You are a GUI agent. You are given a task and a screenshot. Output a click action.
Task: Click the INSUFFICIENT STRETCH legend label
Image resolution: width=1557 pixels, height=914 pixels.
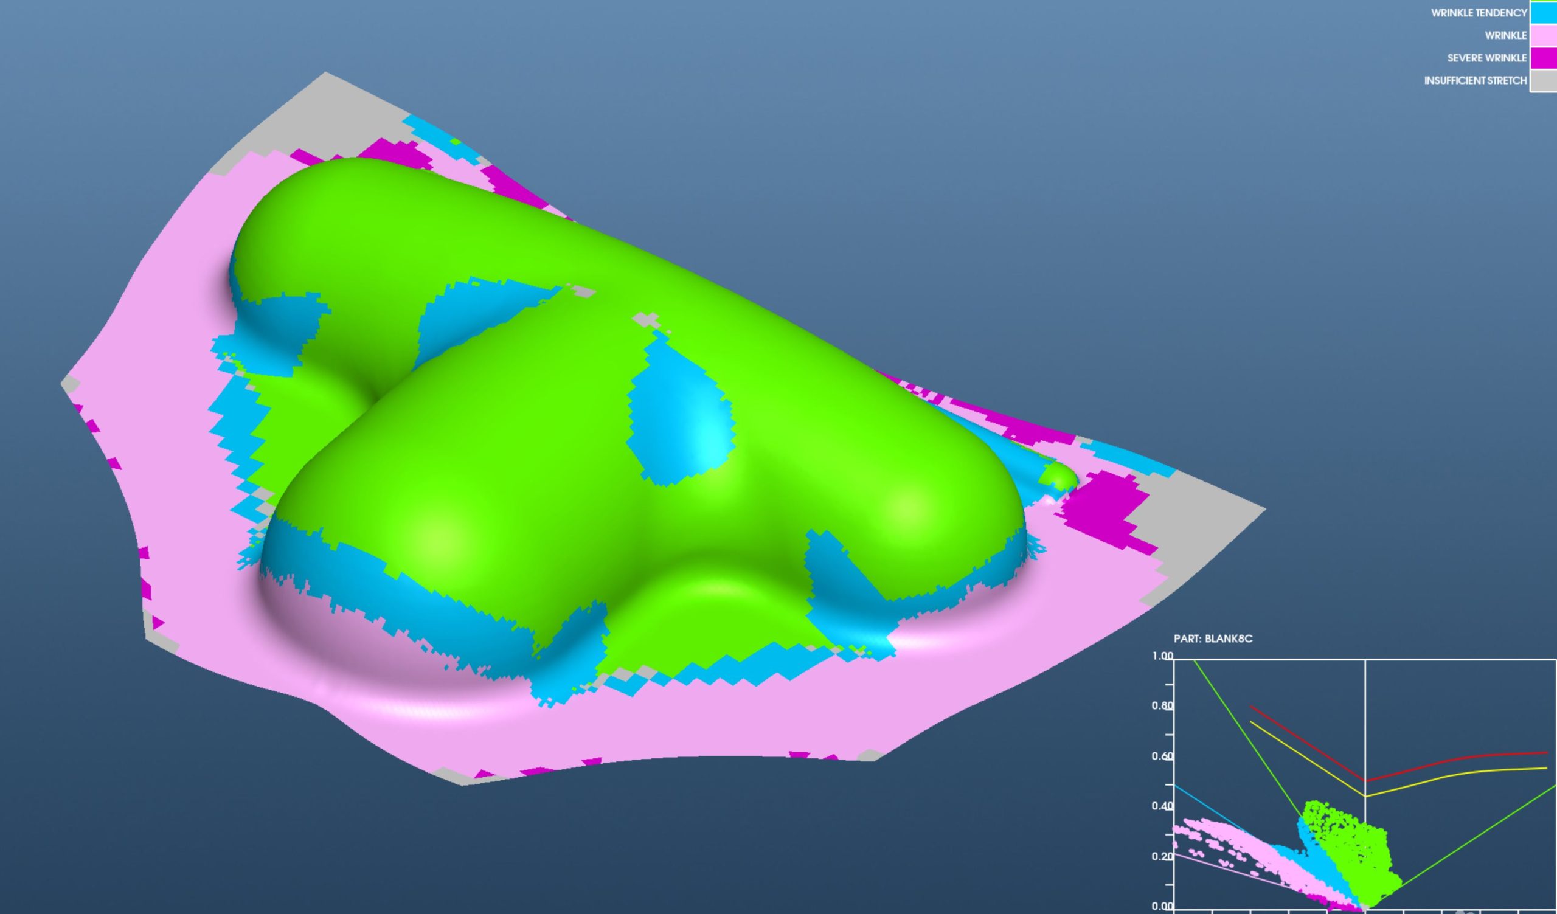click(1476, 81)
